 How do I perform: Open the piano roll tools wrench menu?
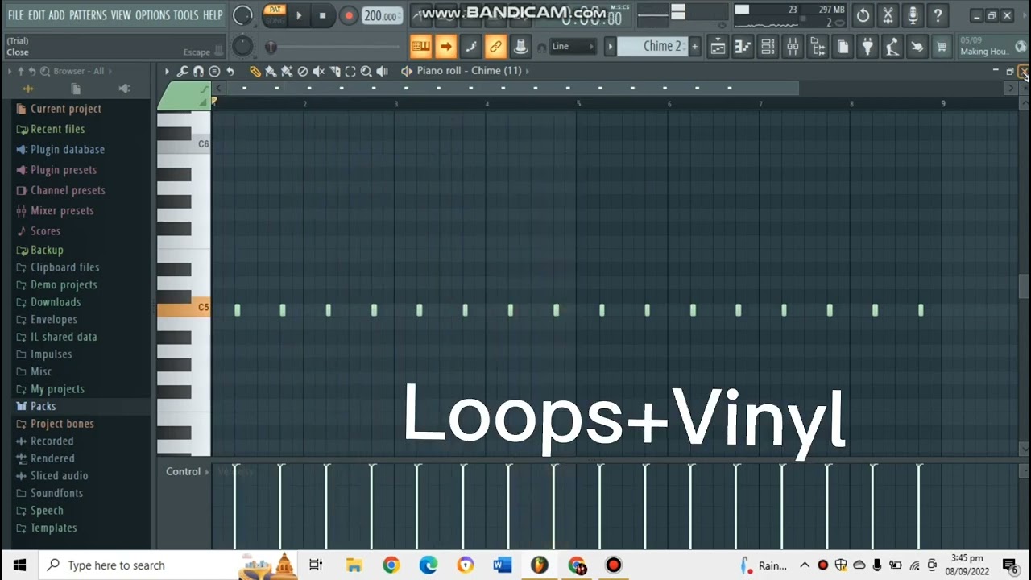[183, 71]
